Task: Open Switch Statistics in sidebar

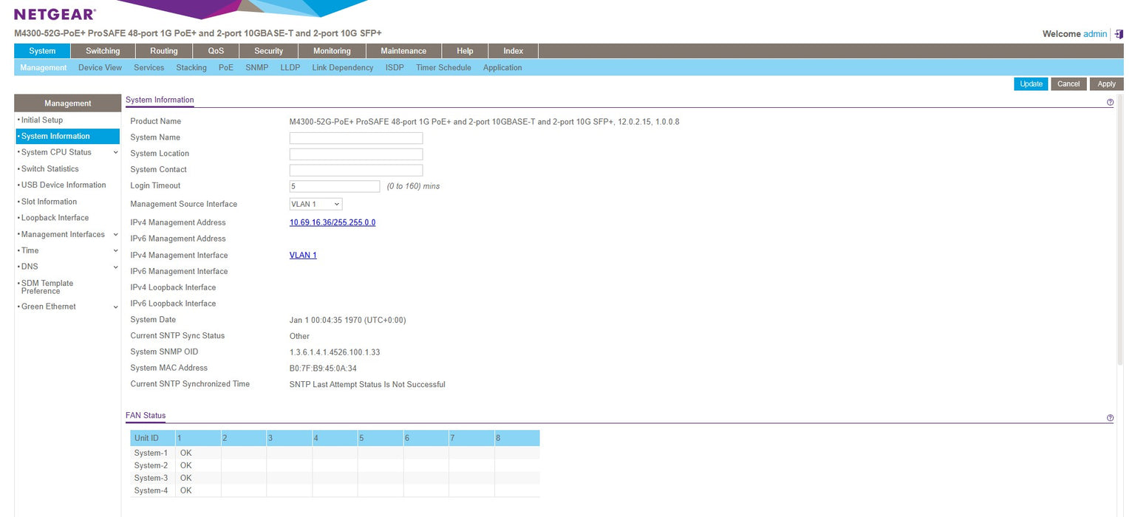Action: click(x=50, y=169)
